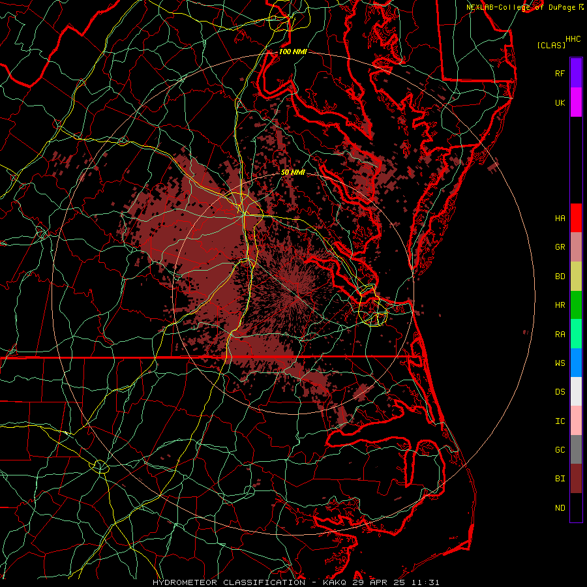The image size is (587, 587).
Task: Click the BI brown legend swatch
Action: 576,479
